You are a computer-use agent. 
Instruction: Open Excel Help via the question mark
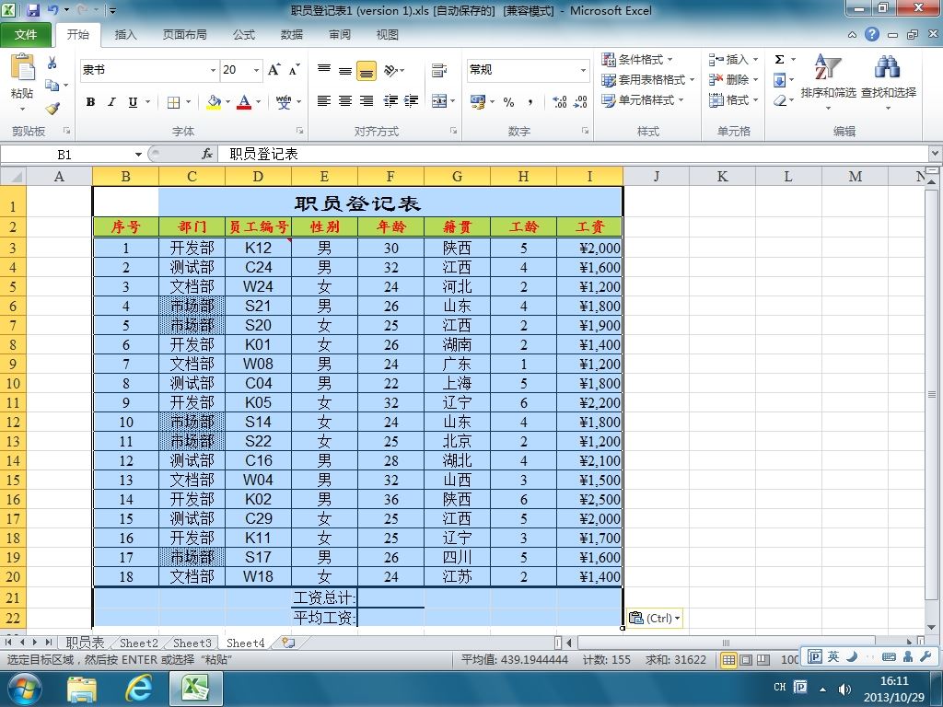tap(872, 34)
